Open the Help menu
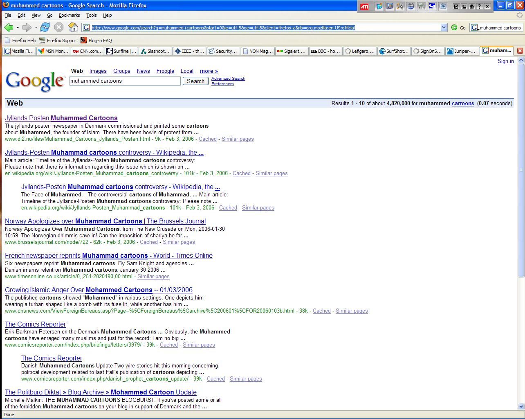525x419 pixels. pos(108,15)
